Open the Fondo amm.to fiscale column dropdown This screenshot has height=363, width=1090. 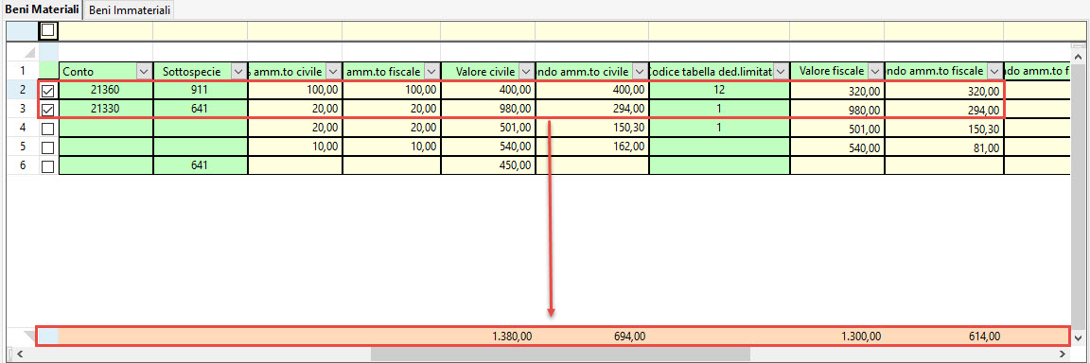(x=994, y=71)
